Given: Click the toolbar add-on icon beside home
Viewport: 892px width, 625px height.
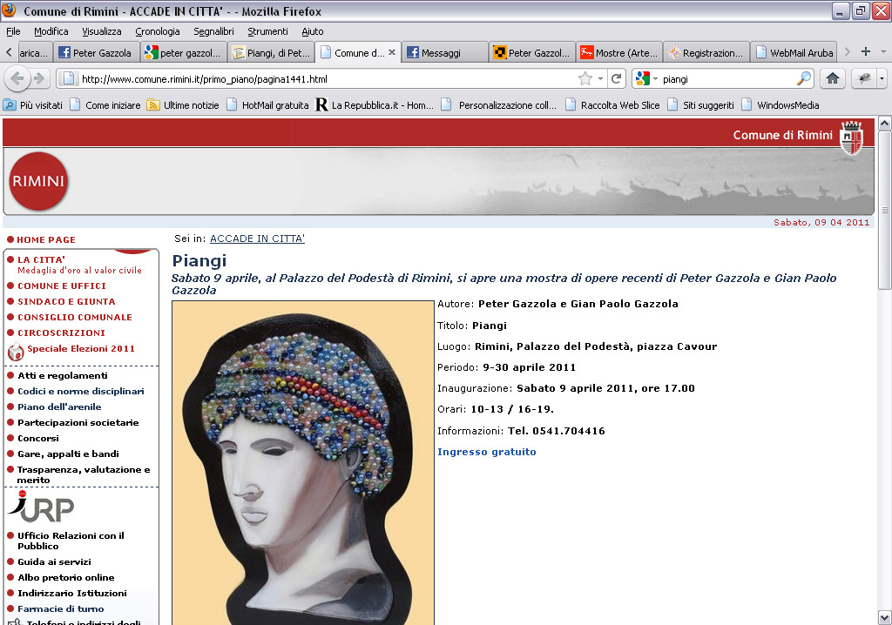Looking at the screenshot, I should [x=863, y=78].
